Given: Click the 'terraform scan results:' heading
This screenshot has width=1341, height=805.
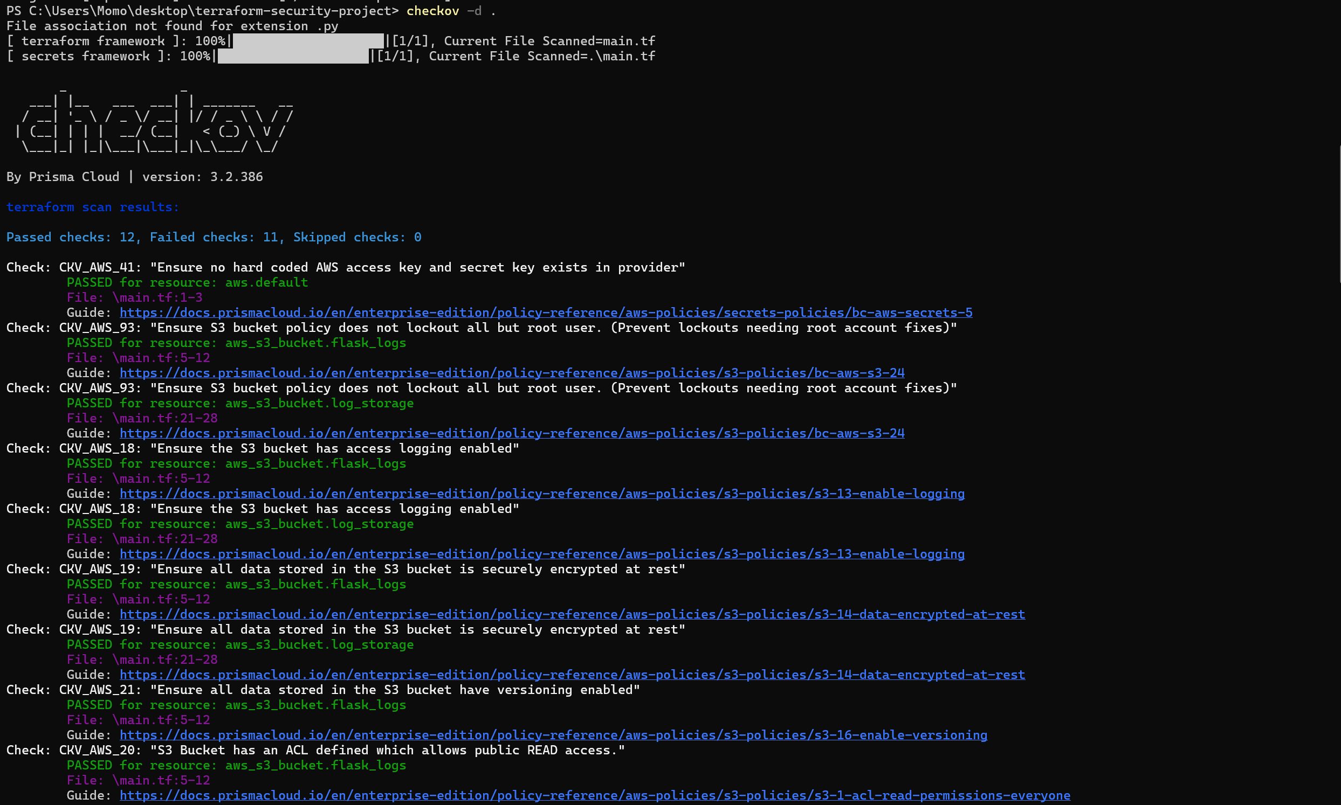Looking at the screenshot, I should [x=92, y=207].
